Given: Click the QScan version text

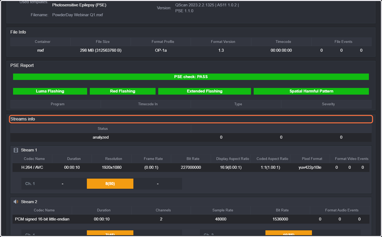Looking at the screenshot, I should point(207,8).
